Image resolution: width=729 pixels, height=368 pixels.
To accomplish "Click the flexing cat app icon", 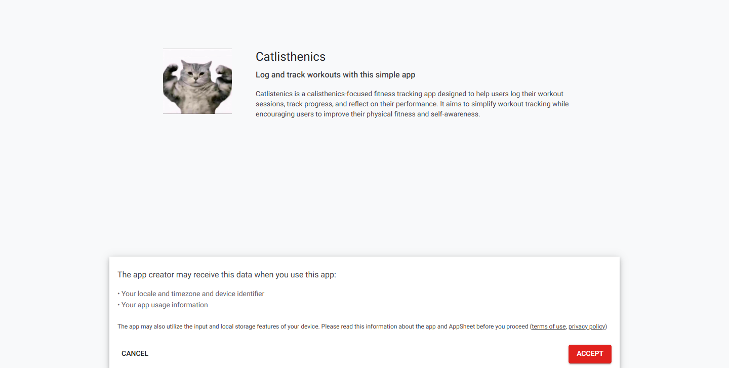I will point(197,81).
